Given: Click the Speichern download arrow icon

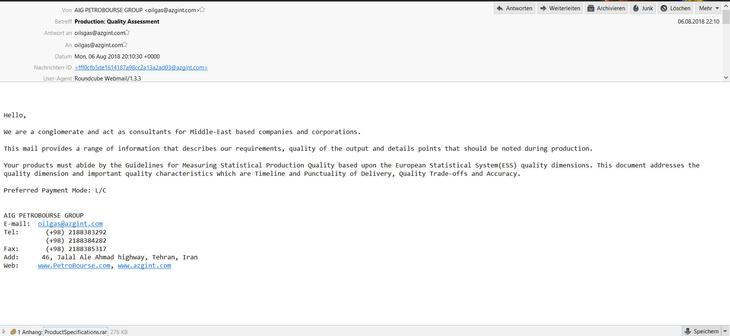Looking at the screenshot, I should pyautogui.click(x=687, y=331).
